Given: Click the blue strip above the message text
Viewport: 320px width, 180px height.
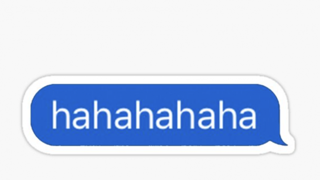Looking at the screenshot, I should pos(154,92).
